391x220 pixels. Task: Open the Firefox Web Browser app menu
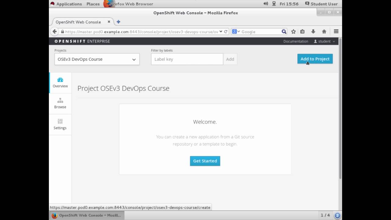click(129, 4)
